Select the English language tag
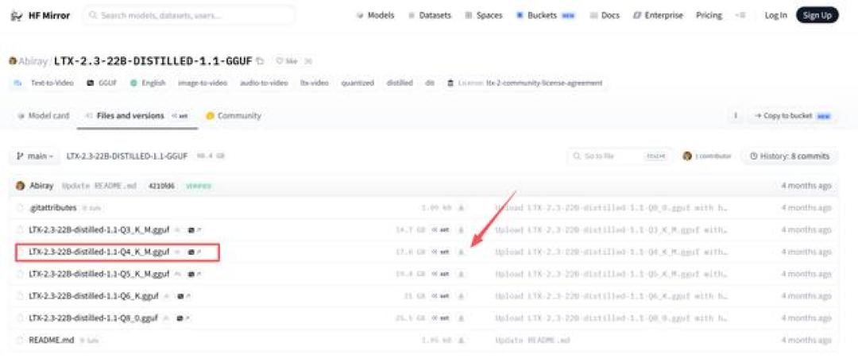 [148, 83]
